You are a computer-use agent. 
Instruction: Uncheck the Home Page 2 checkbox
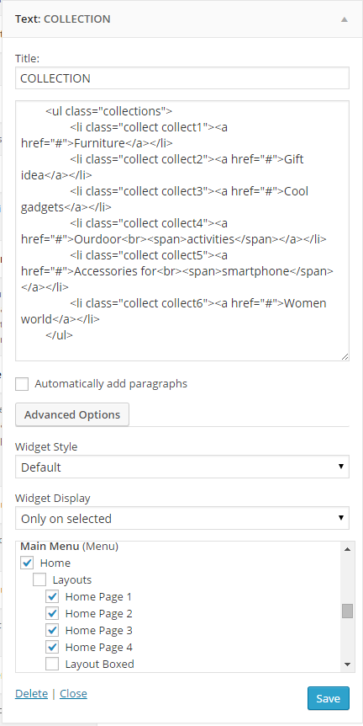tap(52, 613)
